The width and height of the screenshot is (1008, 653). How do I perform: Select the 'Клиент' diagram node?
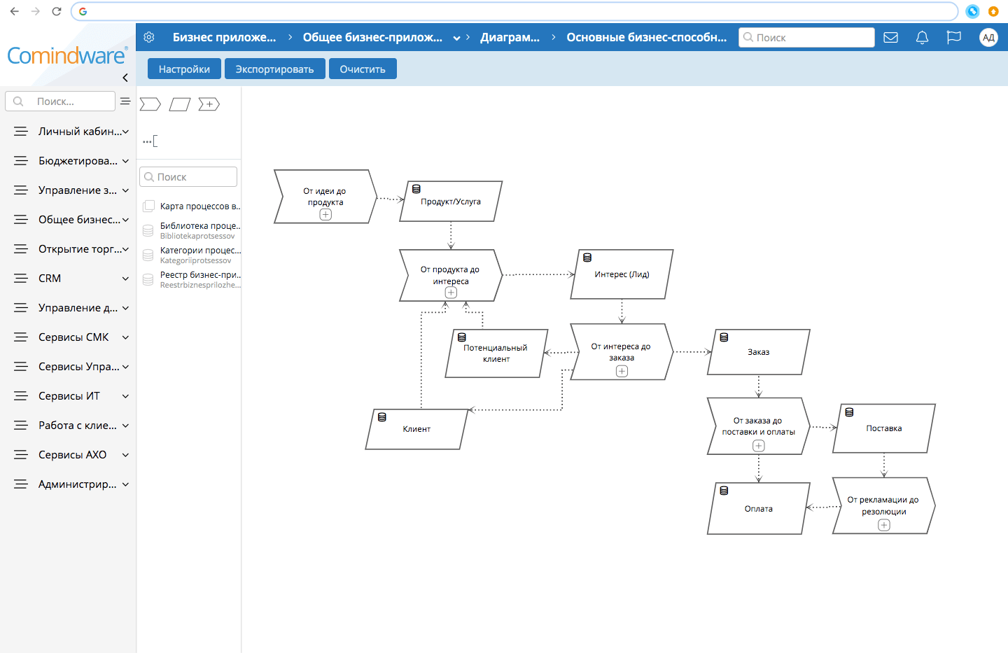click(416, 429)
